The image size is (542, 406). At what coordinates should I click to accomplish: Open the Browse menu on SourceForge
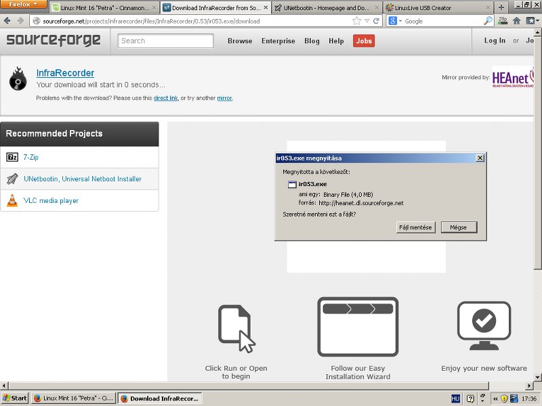240,41
